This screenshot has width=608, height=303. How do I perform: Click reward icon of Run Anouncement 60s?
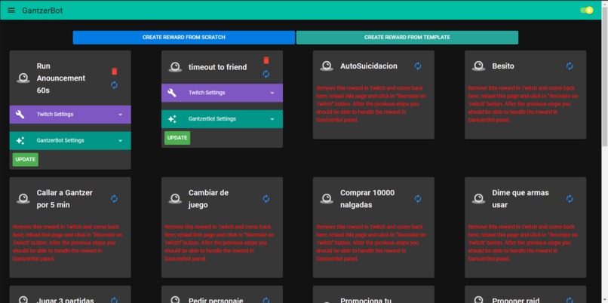pyautogui.click(x=23, y=78)
